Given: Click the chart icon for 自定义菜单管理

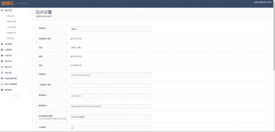Looking at the screenshot, I should 2,84.
